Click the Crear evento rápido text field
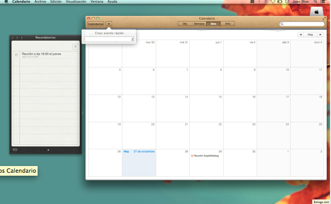Screen dimensions: 331x204 click(x=109, y=40)
